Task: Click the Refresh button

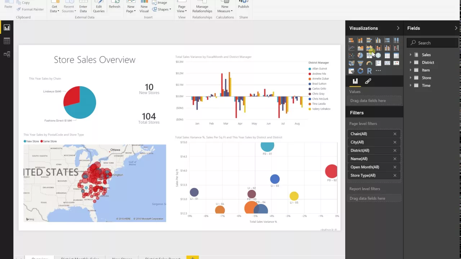Action: (115, 5)
